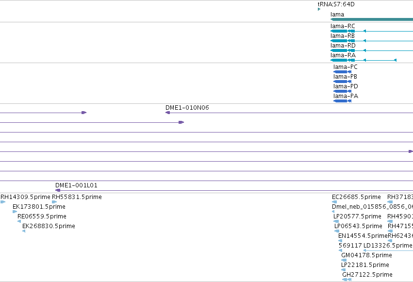Click the lama-PC protein label
Image resolution: width=413 pixels, height=282 pixels.
[x=346, y=67]
